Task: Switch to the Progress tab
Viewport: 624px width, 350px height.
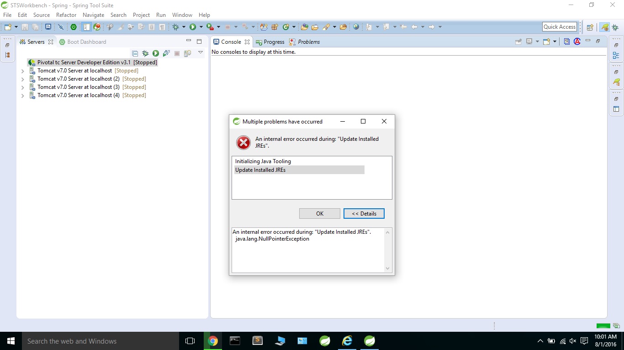Action: click(270, 41)
